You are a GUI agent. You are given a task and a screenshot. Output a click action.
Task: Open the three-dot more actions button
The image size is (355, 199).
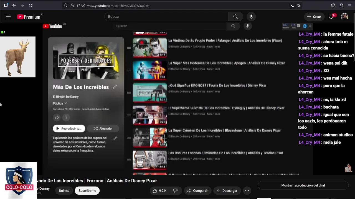(x=247, y=191)
